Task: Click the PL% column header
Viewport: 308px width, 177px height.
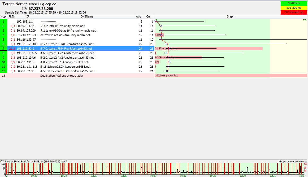Action: (x=11, y=16)
